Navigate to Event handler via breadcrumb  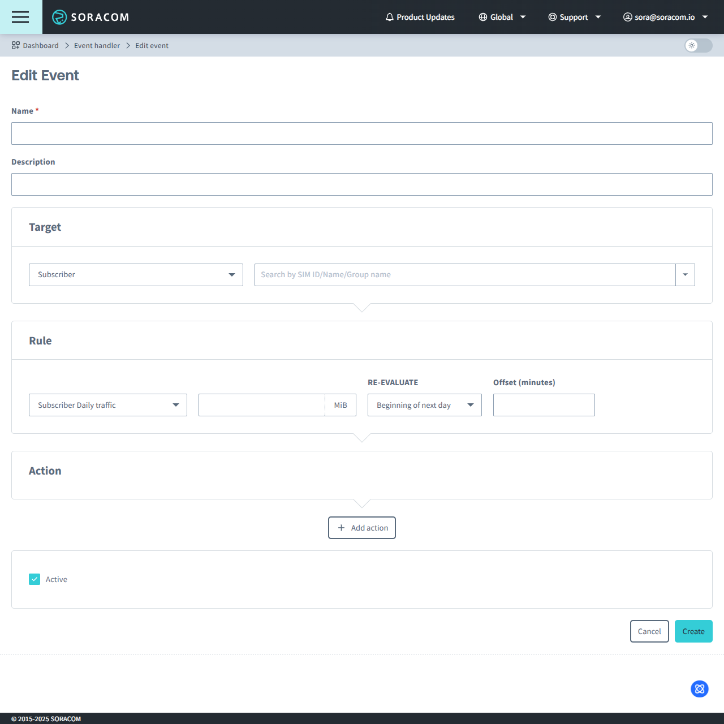coord(97,45)
